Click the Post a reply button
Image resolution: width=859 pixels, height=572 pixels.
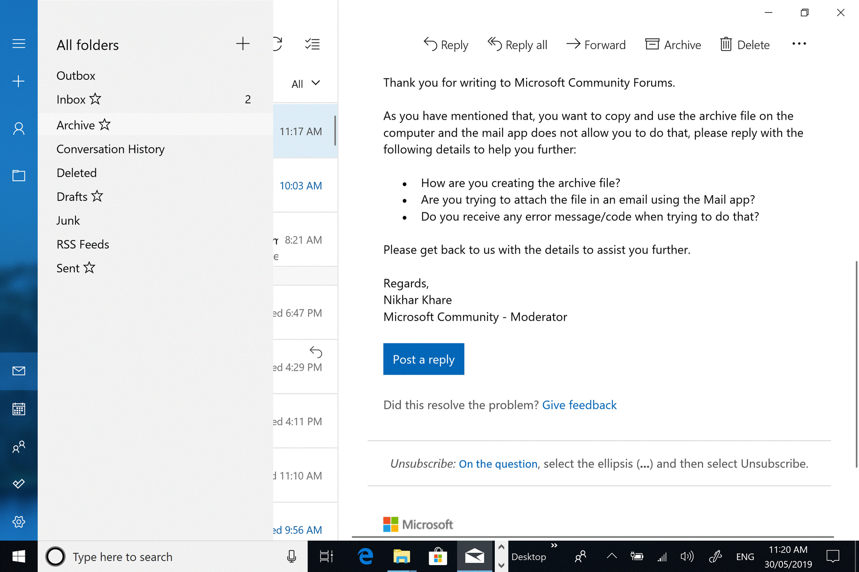(x=423, y=359)
